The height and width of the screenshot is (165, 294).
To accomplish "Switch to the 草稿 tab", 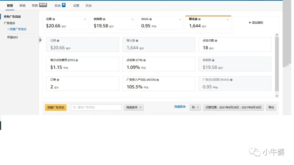I will point(22,5).
